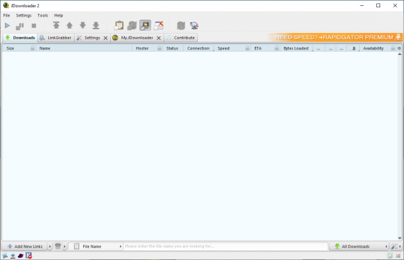Open the File Name search type dropdown
The width and height of the screenshot is (404, 260).
tap(96, 246)
